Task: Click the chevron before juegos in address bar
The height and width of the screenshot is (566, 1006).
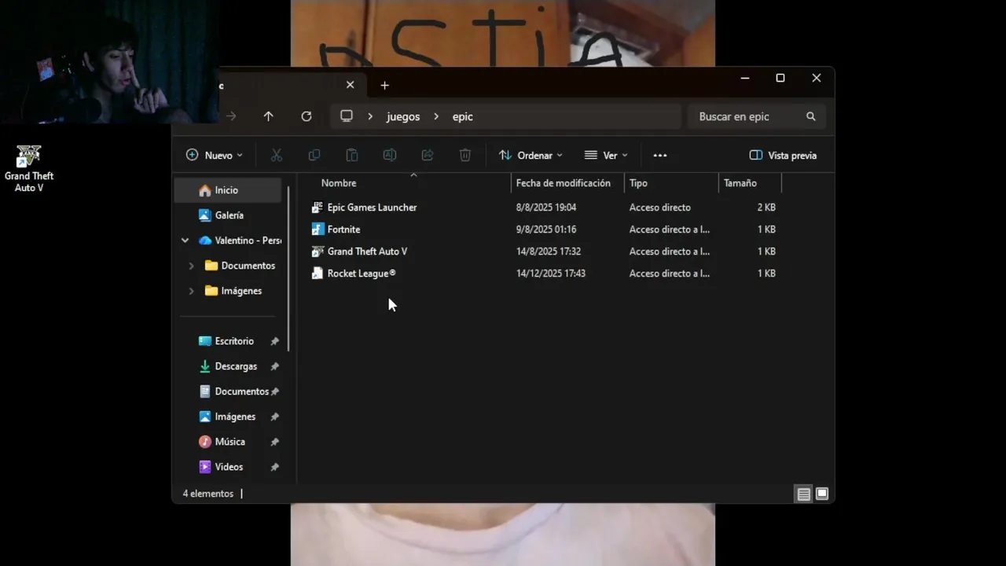Action: [x=370, y=116]
